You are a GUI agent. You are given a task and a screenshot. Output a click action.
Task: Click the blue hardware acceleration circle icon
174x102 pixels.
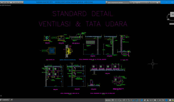pyautogui.click(x=166, y=100)
